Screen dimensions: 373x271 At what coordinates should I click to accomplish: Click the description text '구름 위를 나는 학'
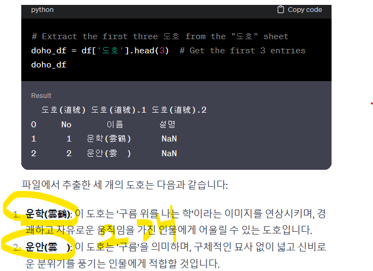[154, 213]
